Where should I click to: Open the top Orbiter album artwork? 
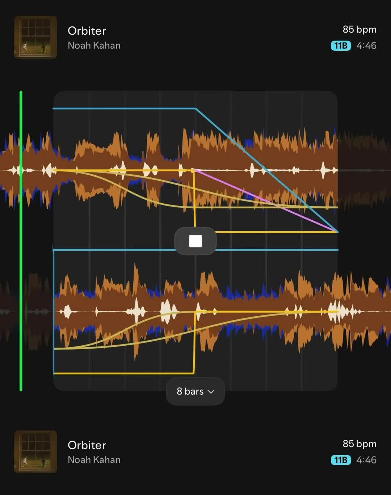click(35, 37)
